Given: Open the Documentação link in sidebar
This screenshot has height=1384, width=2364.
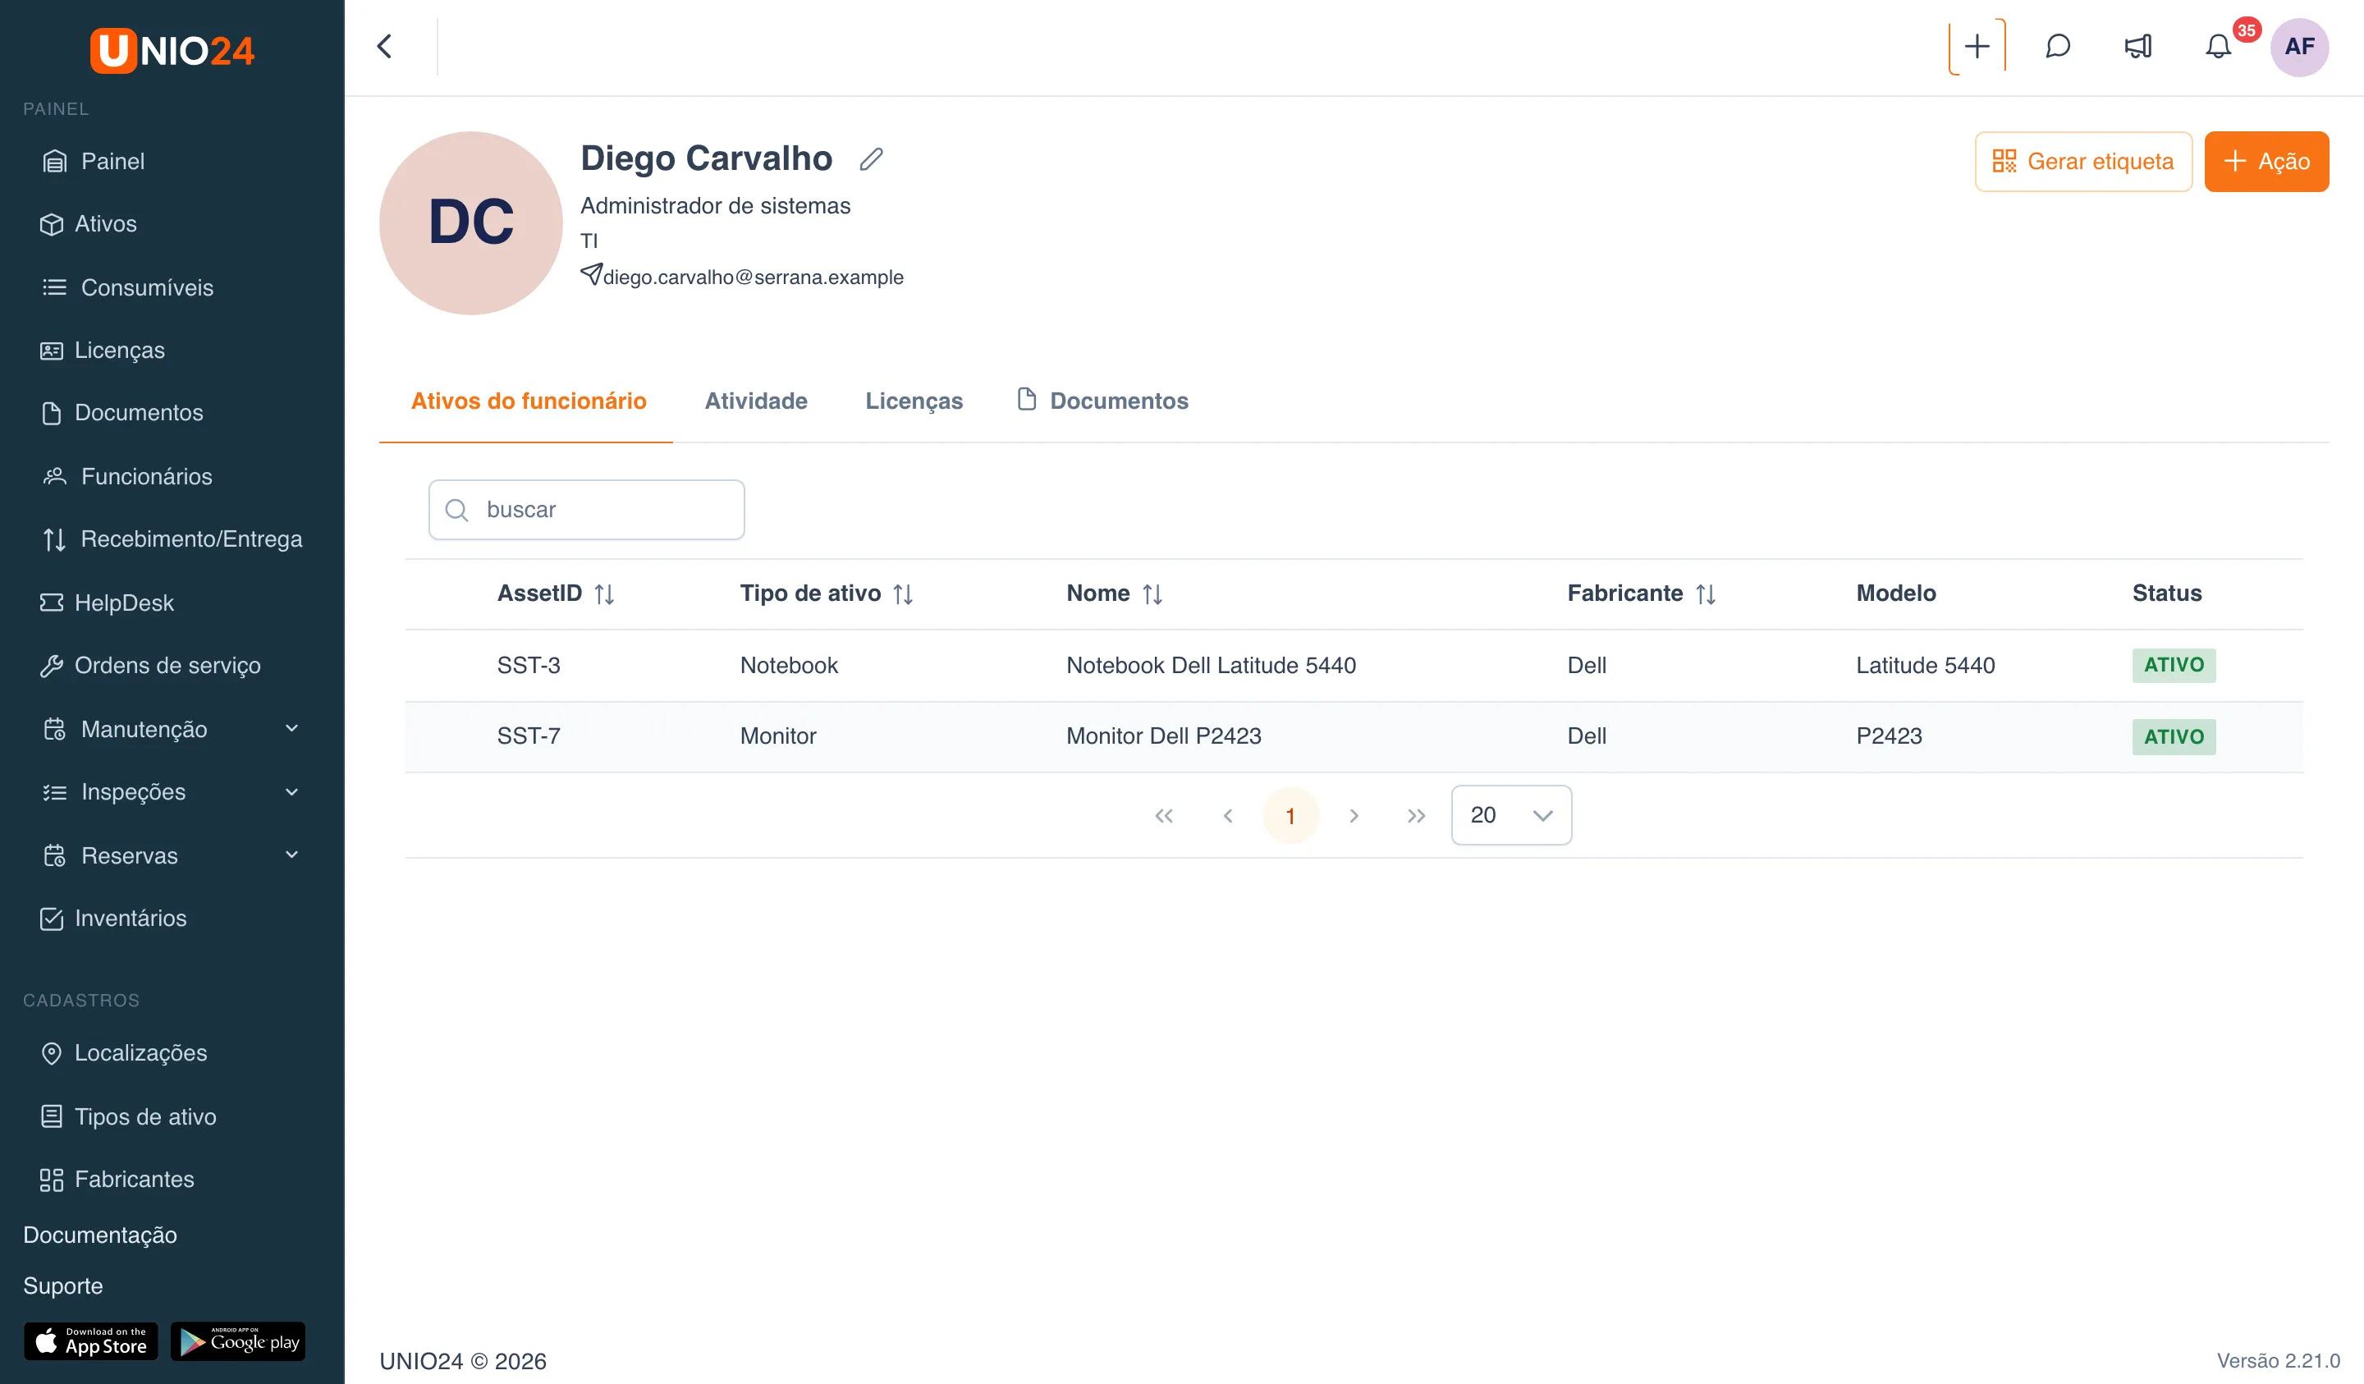Looking at the screenshot, I should click(99, 1235).
